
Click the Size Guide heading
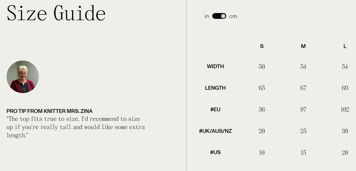click(x=56, y=13)
